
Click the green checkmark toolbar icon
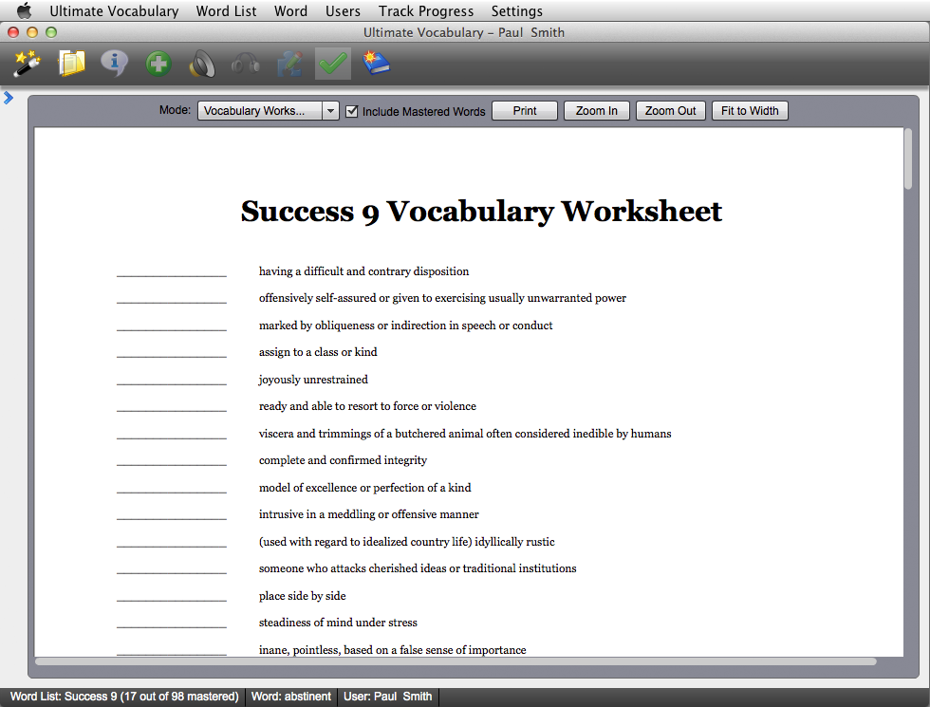pyautogui.click(x=333, y=64)
